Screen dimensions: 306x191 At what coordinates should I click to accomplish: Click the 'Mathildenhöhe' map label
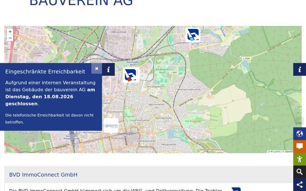[163, 118]
